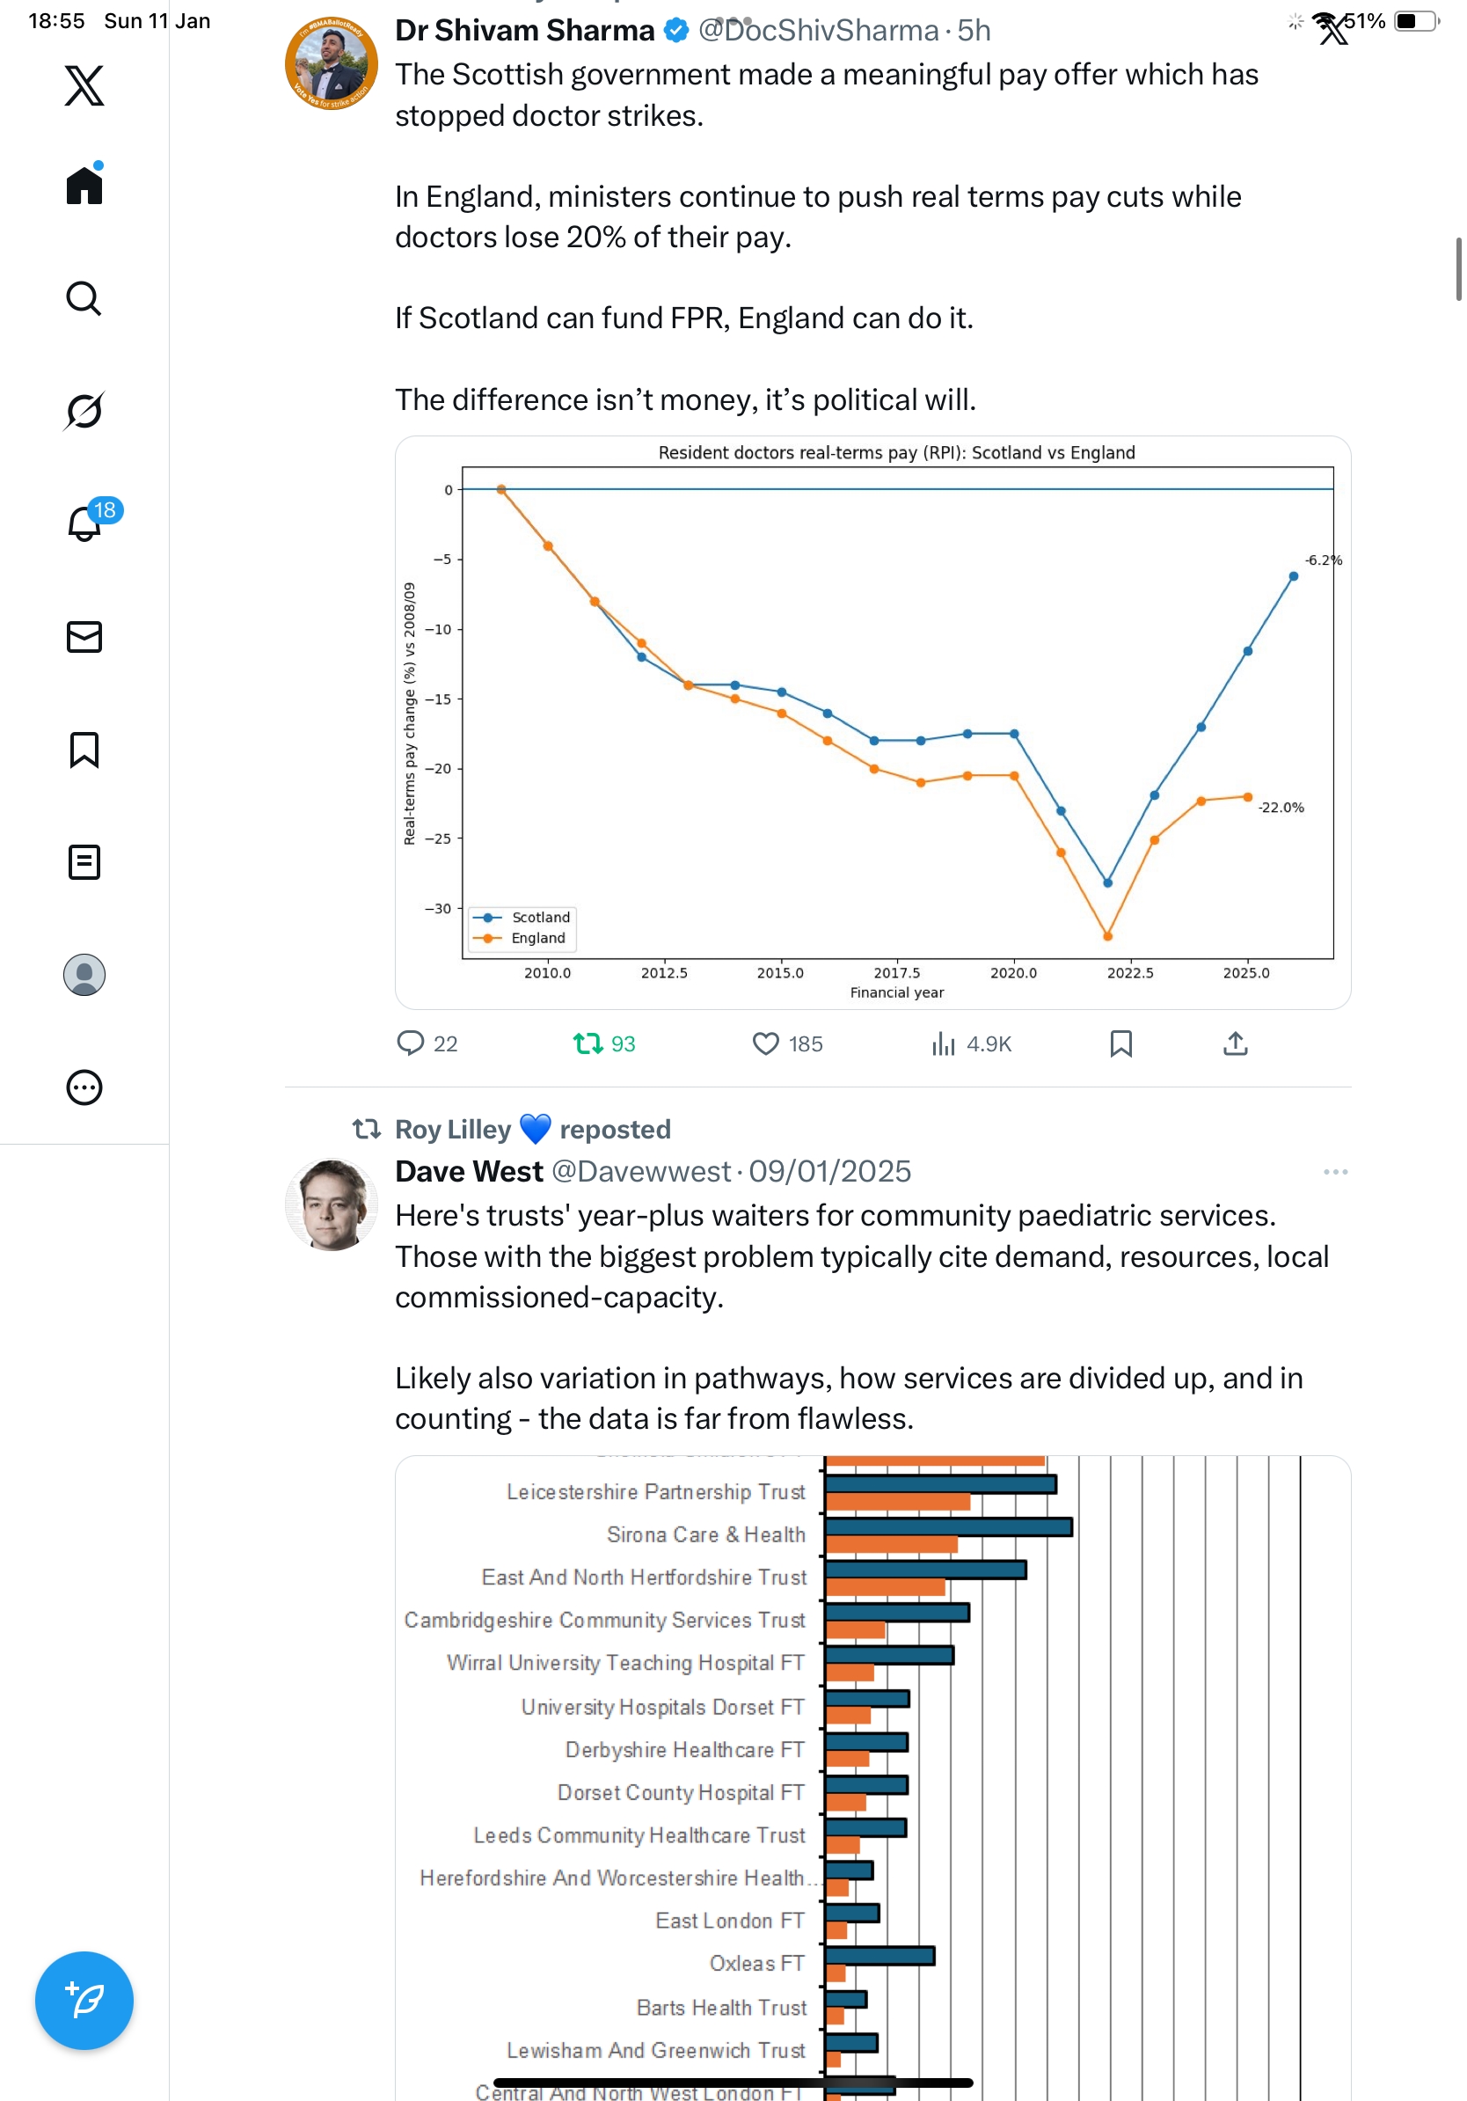1467x2101 pixels.
Task: Open Grok from the sidebar
Action: 84,411
